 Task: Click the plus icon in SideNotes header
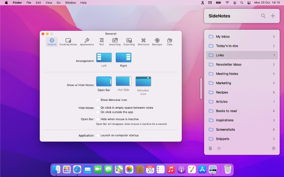coord(273,16)
